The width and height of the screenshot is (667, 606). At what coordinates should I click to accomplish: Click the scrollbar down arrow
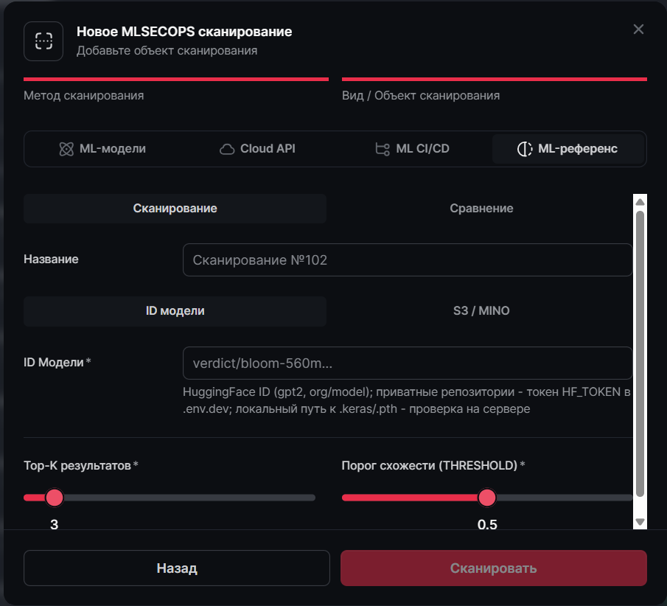(640, 522)
